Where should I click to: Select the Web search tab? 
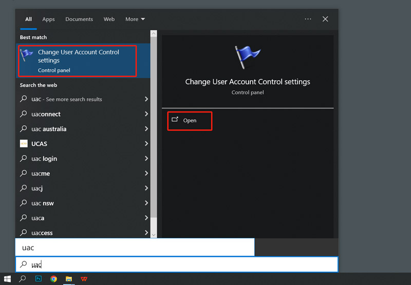[x=109, y=19]
